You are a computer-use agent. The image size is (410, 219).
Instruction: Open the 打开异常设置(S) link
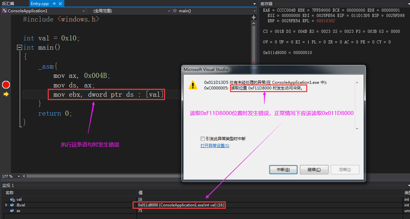(x=215, y=146)
